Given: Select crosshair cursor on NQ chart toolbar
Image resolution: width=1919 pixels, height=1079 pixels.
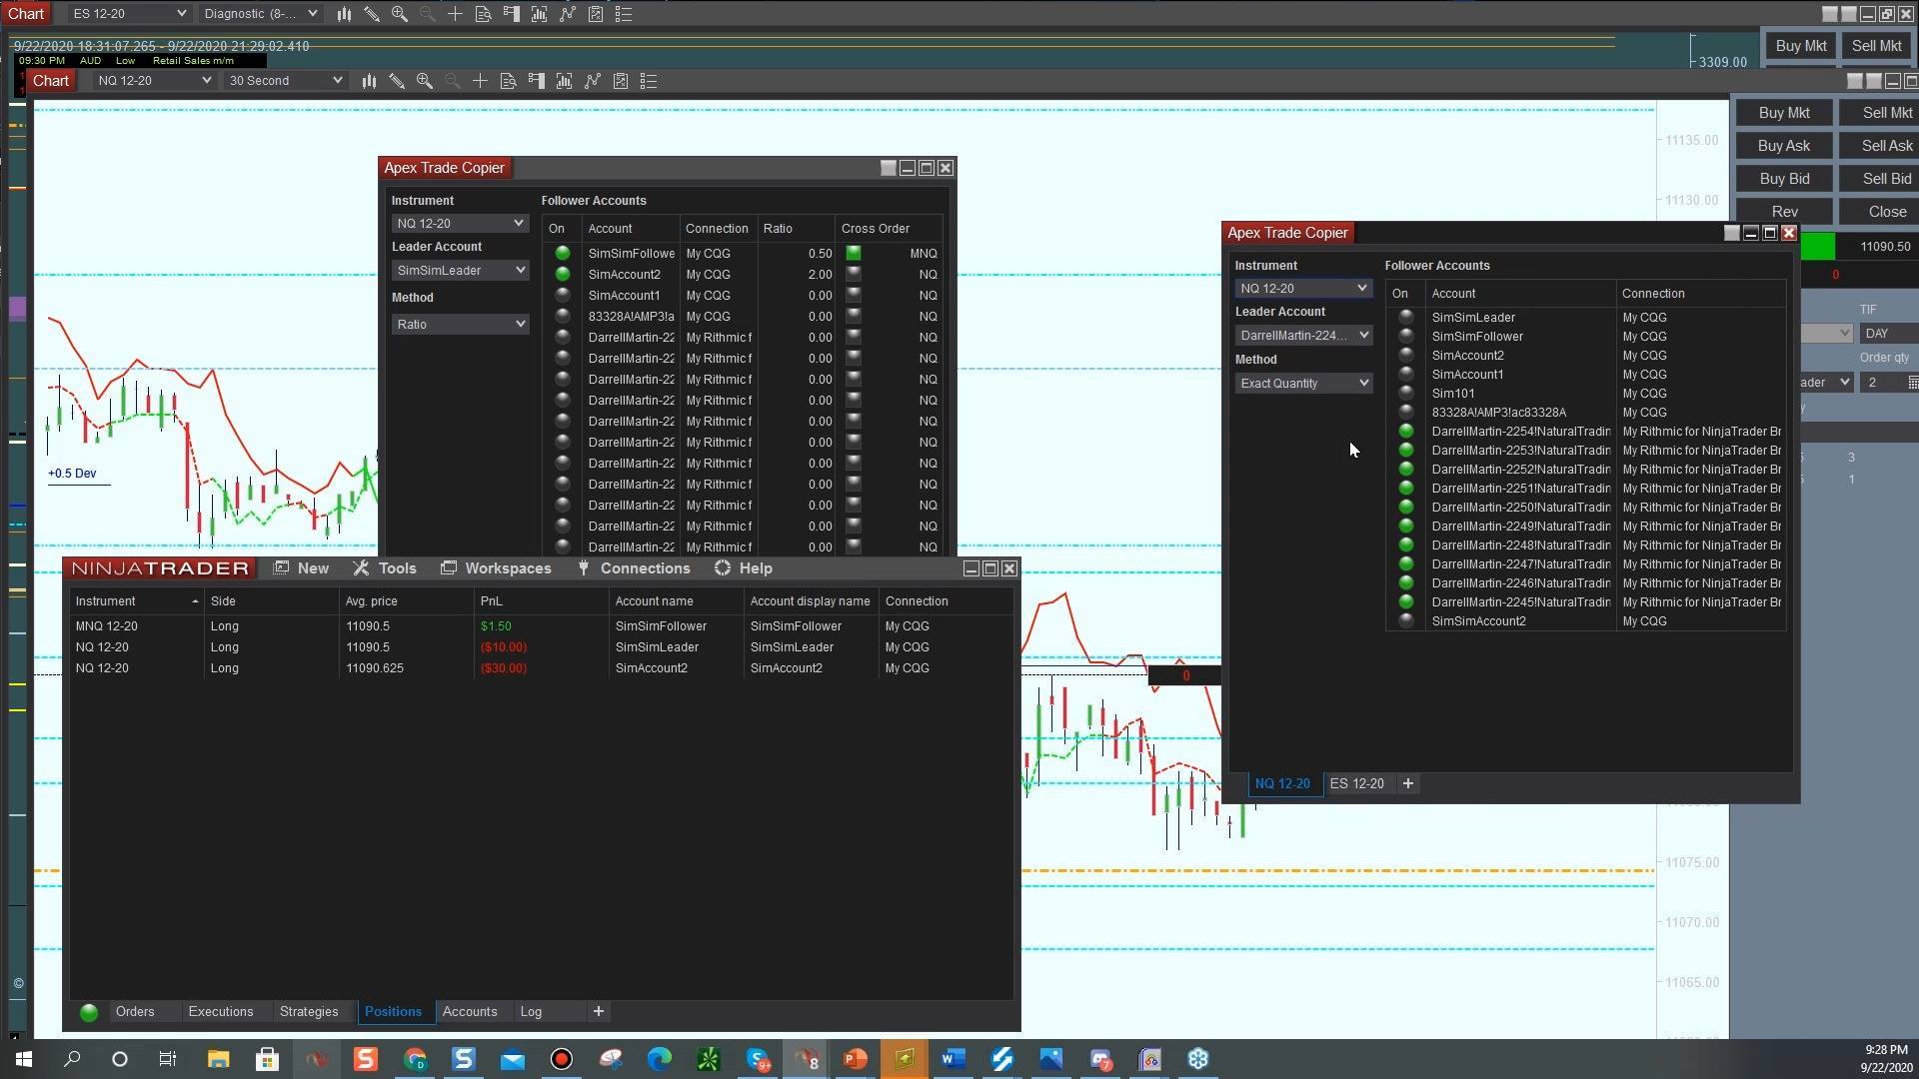Looking at the screenshot, I should [481, 81].
